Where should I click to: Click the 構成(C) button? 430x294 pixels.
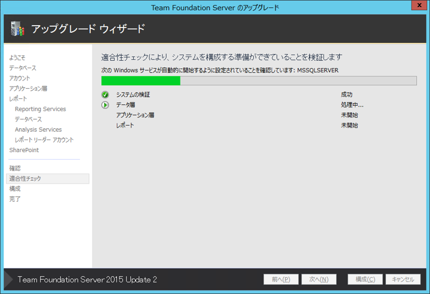coord(365,279)
